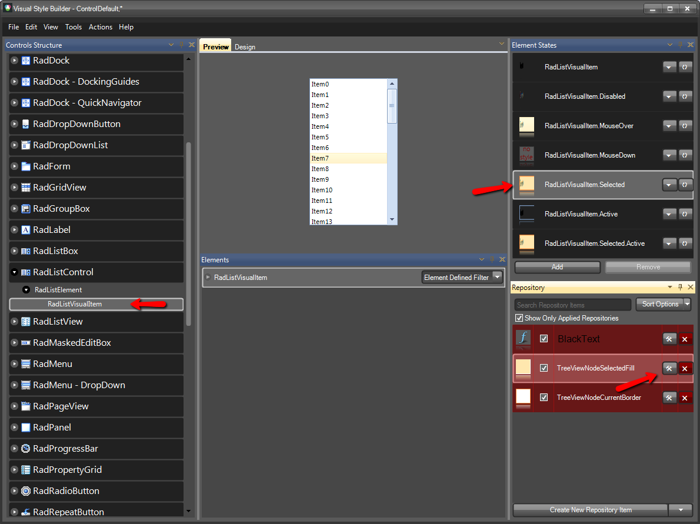This screenshot has height=524, width=700.
Task: Click the RadListVisualItem.Selected state thumbnail
Action: click(527, 184)
